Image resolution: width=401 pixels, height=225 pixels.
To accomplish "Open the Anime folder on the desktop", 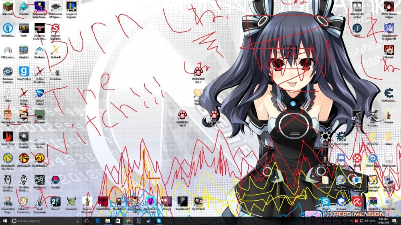I will pyautogui.click(x=388, y=137).
